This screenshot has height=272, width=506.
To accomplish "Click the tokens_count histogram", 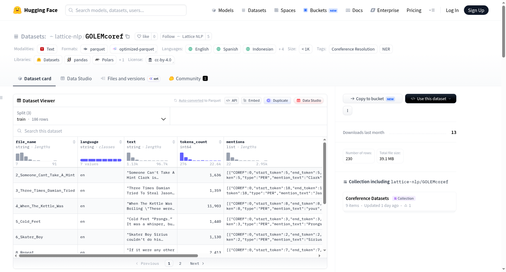I will [201, 156].
